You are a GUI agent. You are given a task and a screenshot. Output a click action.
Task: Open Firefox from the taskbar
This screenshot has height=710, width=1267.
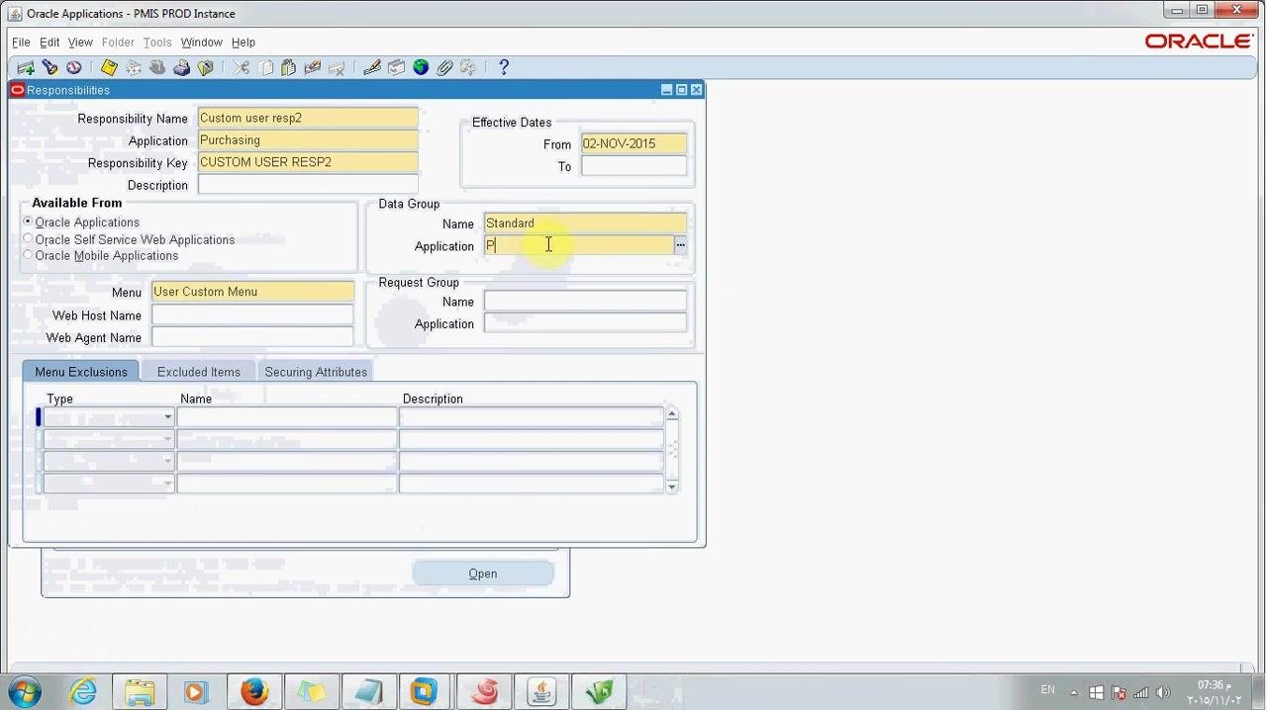click(x=254, y=691)
